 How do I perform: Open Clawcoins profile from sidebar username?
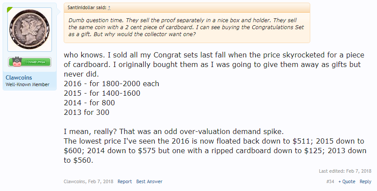[x=19, y=77]
